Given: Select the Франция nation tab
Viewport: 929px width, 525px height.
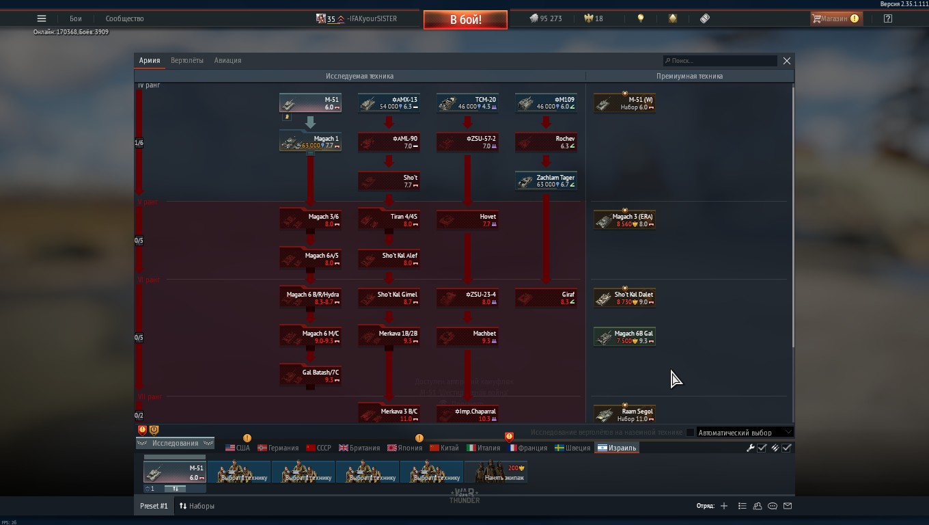Looking at the screenshot, I should coord(527,448).
